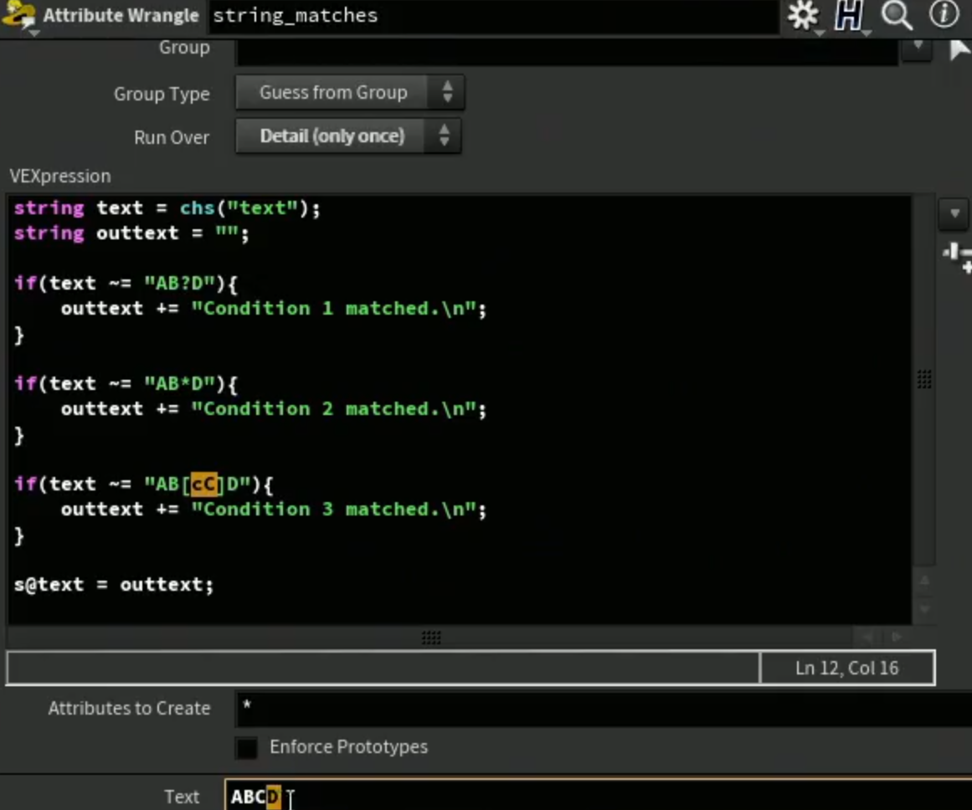The width and height of the screenshot is (972, 810).
Task: Click the if line with "AB[cC]D"
Action: point(143,484)
